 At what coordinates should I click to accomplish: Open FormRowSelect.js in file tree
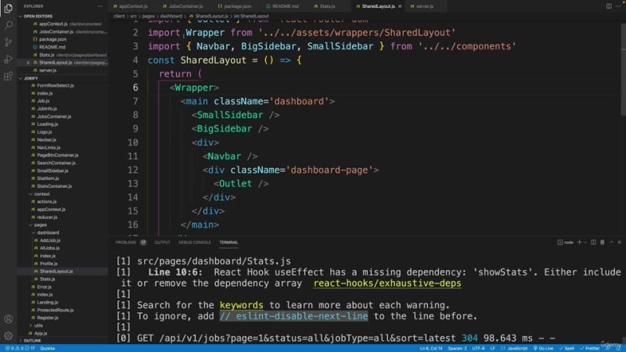[x=55, y=85]
